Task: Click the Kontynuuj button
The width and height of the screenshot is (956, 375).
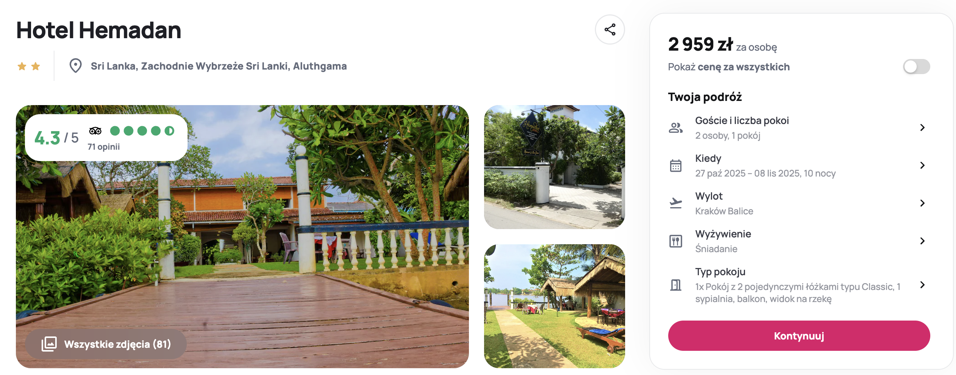Action: 799,336
